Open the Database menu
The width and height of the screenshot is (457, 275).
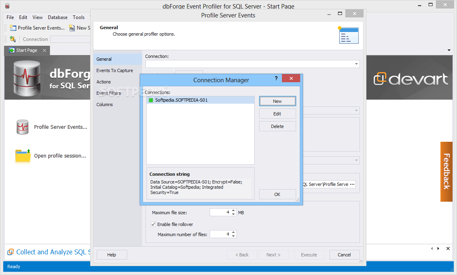click(58, 17)
